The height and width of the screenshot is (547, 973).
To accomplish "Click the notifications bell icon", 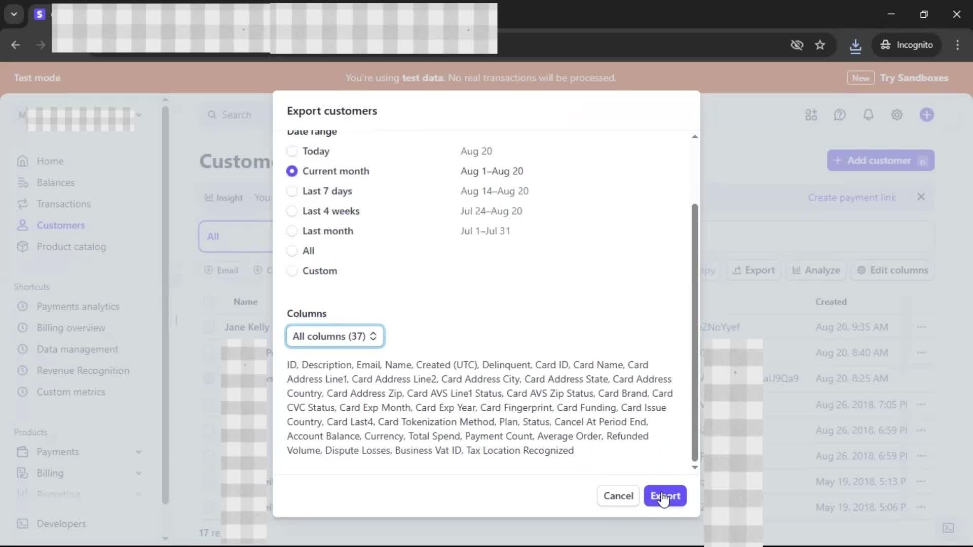I will click(x=868, y=115).
